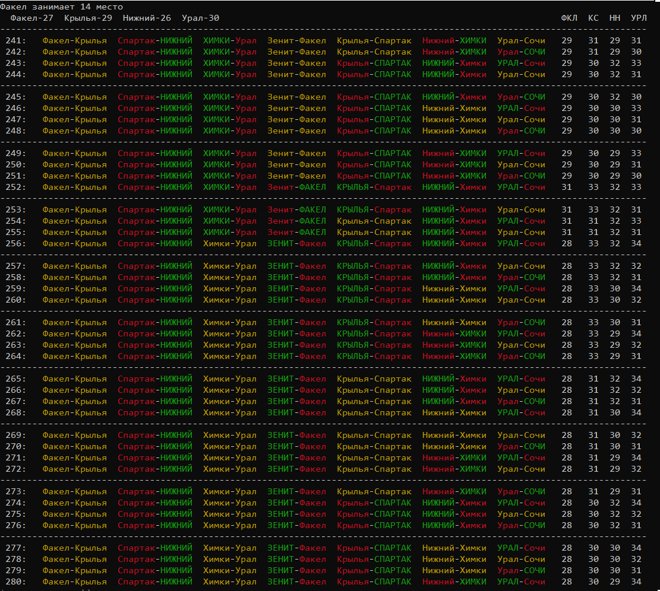Click the 'ФКЛ' column header

point(569,18)
